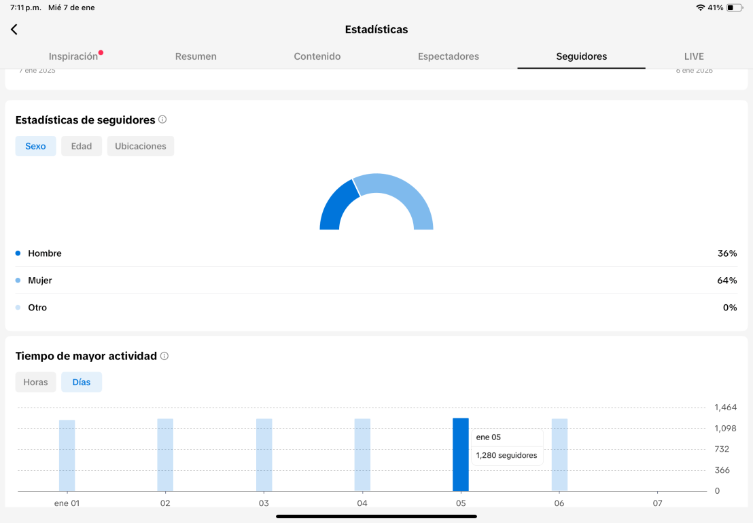Tap the 64% value
This screenshot has height=523, width=753.
click(x=727, y=281)
